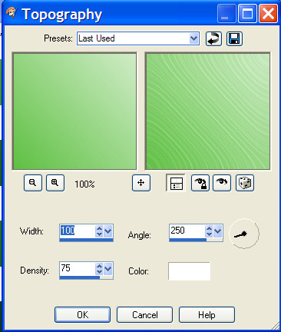This screenshot has height=332, width=281.
Task: Decrease Density using the down spinner
Action: click(x=99, y=272)
